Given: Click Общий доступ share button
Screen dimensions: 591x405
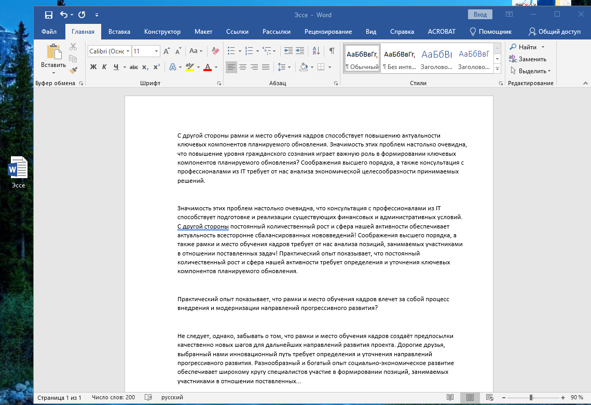Looking at the screenshot, I should [554, 32].
